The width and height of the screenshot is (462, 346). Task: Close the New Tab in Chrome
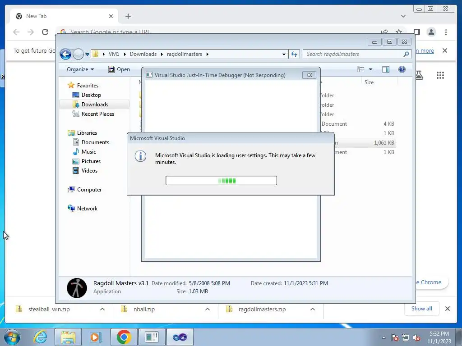click(111, 16)
